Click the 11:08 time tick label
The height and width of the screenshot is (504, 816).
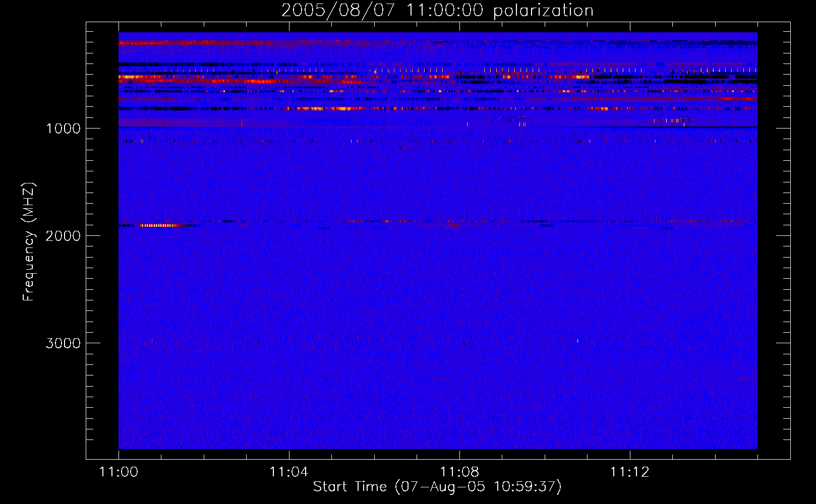click(459, 472)
